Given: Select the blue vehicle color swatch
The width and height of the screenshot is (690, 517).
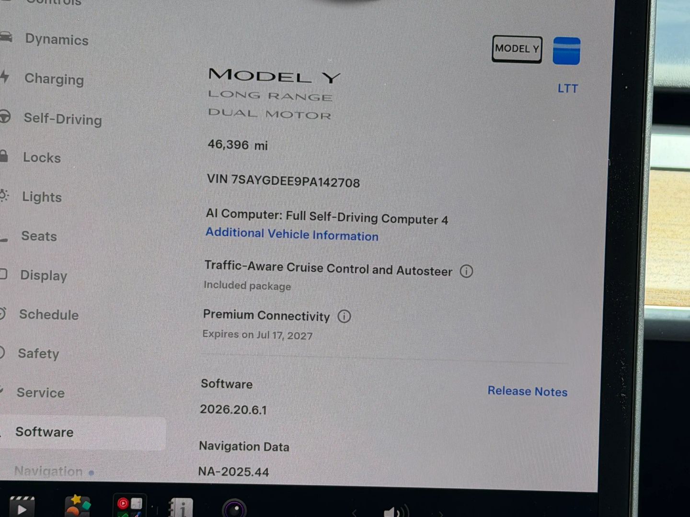Looking at the screenshot, I should (x=566, y=51).
